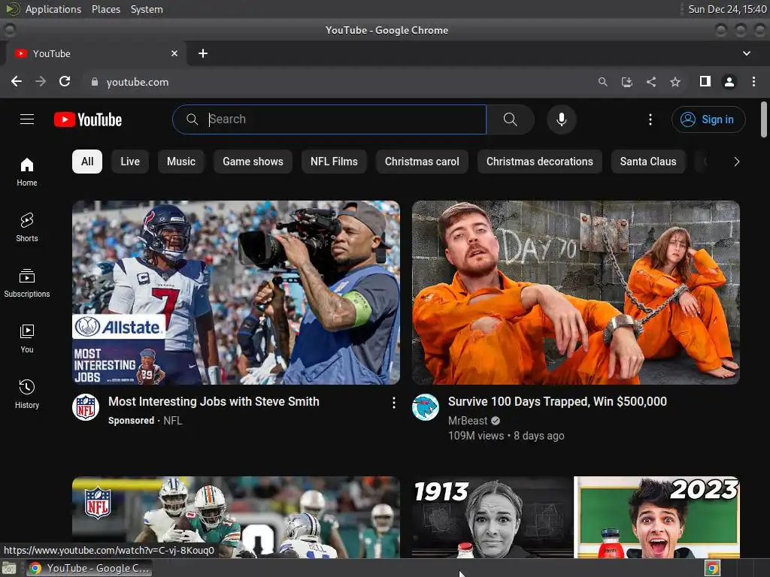Toggle the Chrome side panel icon

[705, 81]
